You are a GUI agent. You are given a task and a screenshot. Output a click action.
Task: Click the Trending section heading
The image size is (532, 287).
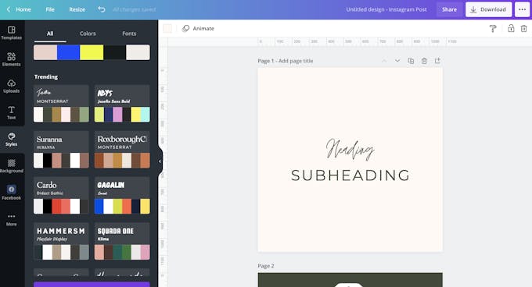click(x=46, y=76)
